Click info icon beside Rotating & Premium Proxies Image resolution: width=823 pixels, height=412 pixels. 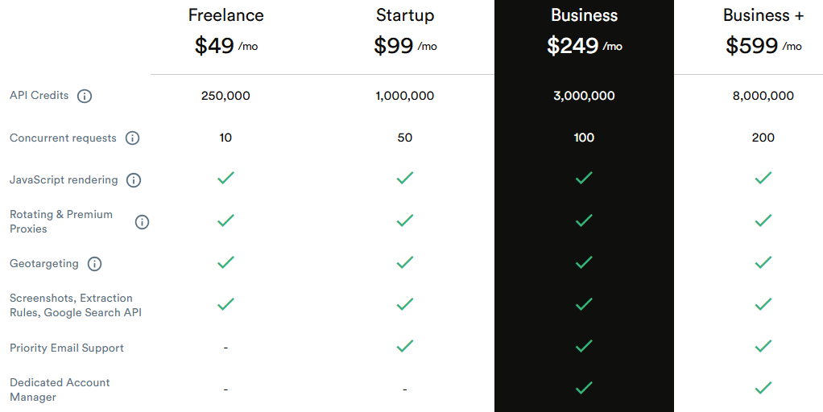coord(143,222)
